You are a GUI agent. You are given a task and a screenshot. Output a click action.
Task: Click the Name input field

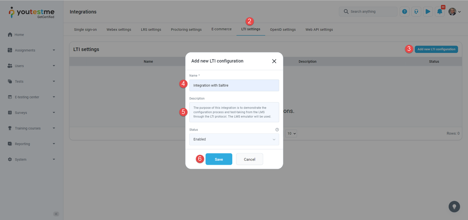coord(234,85)
